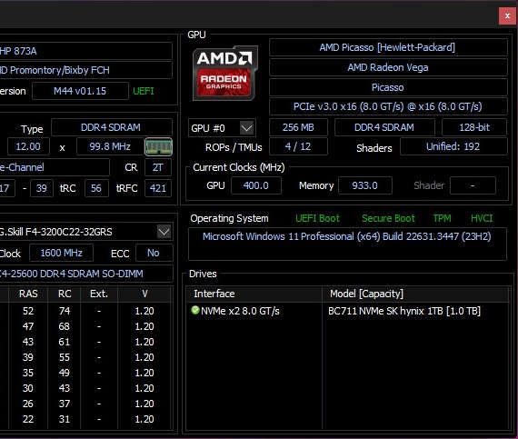Click the tRFC 421 value
This screenshot has height=439, width=518.
point(158,188)
